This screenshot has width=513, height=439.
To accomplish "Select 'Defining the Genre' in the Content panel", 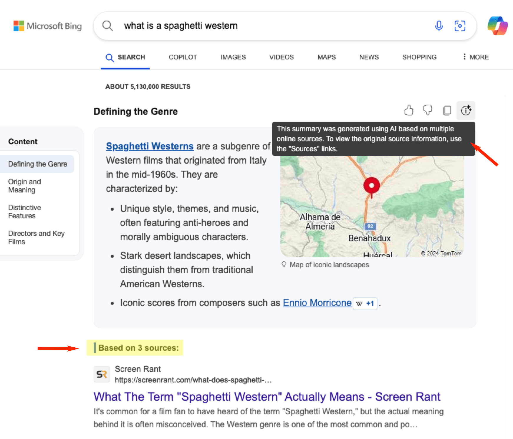I will point(37,164).
